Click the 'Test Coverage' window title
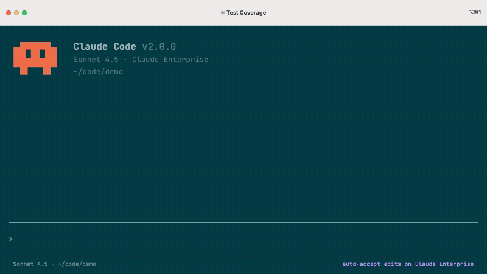 click(246, 13)
